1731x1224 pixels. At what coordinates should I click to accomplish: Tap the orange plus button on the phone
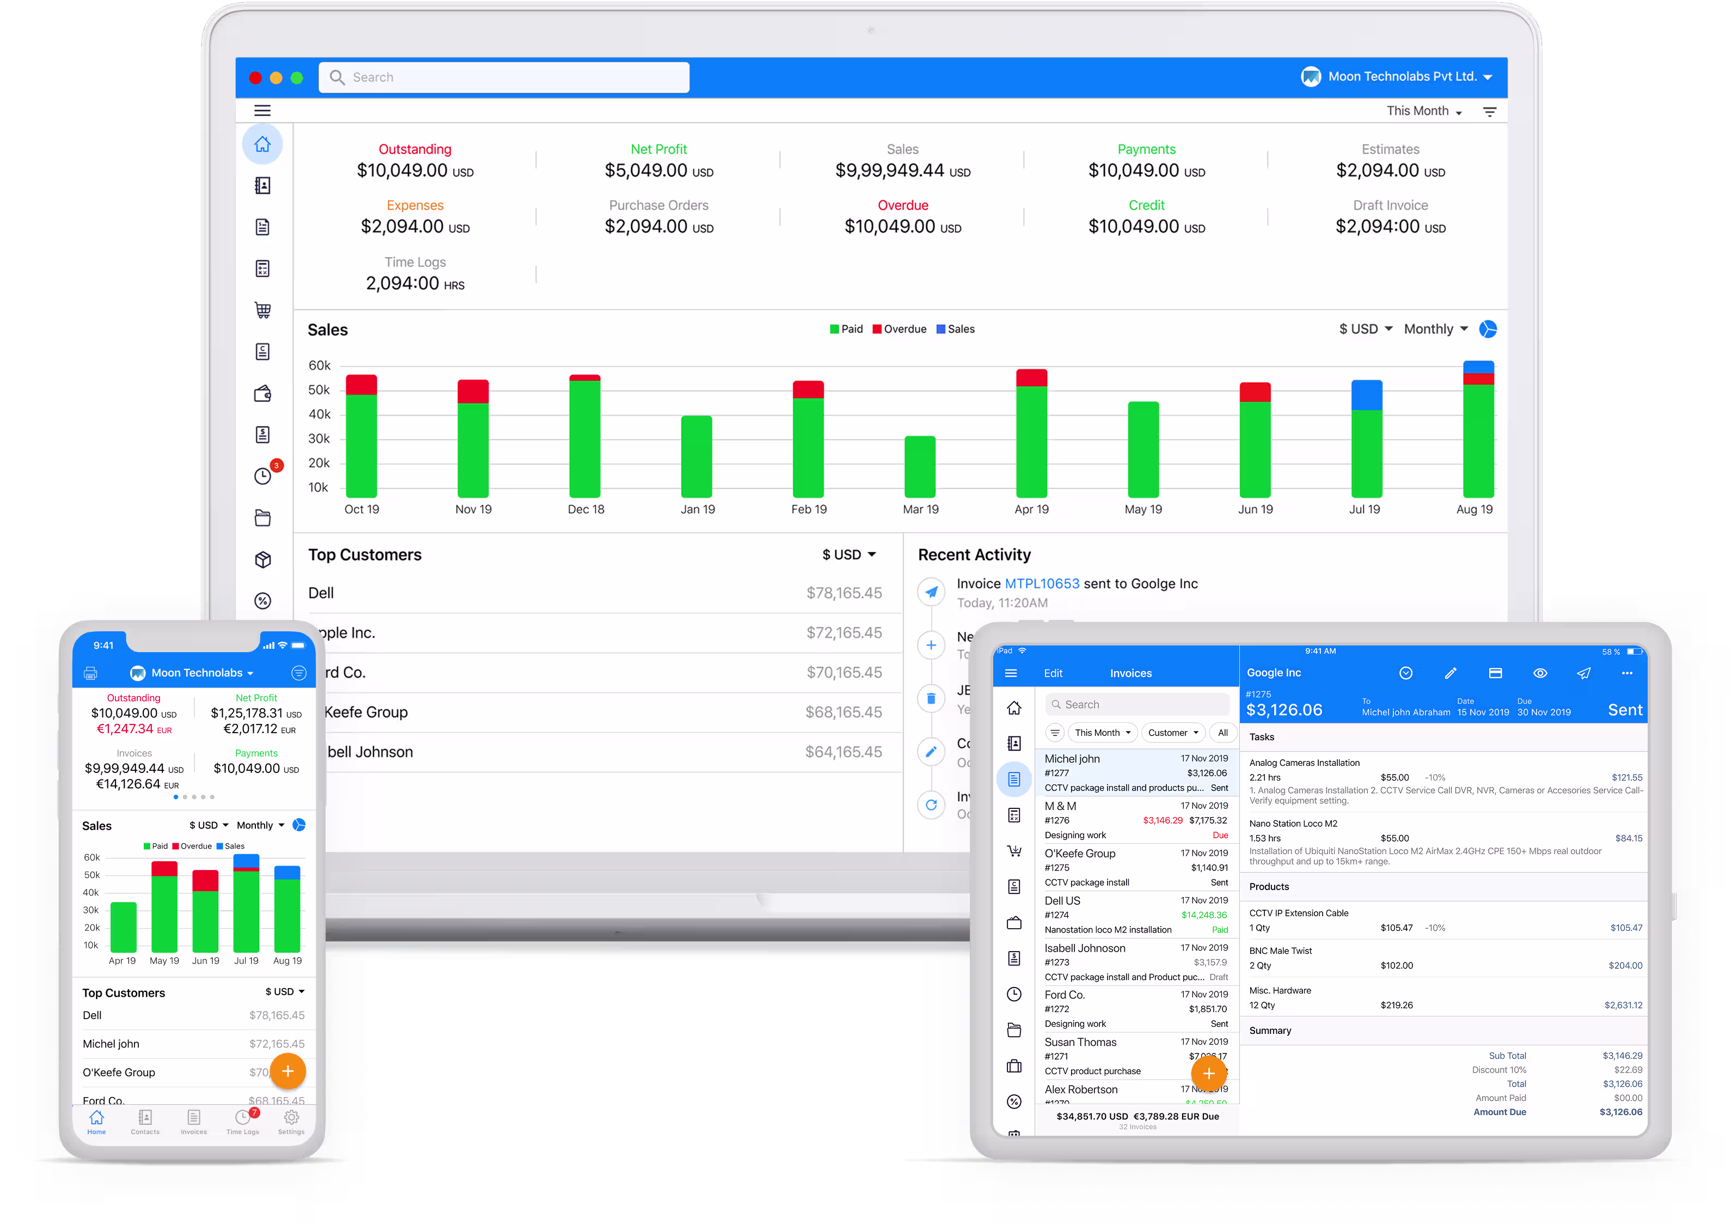[288, 1071]
